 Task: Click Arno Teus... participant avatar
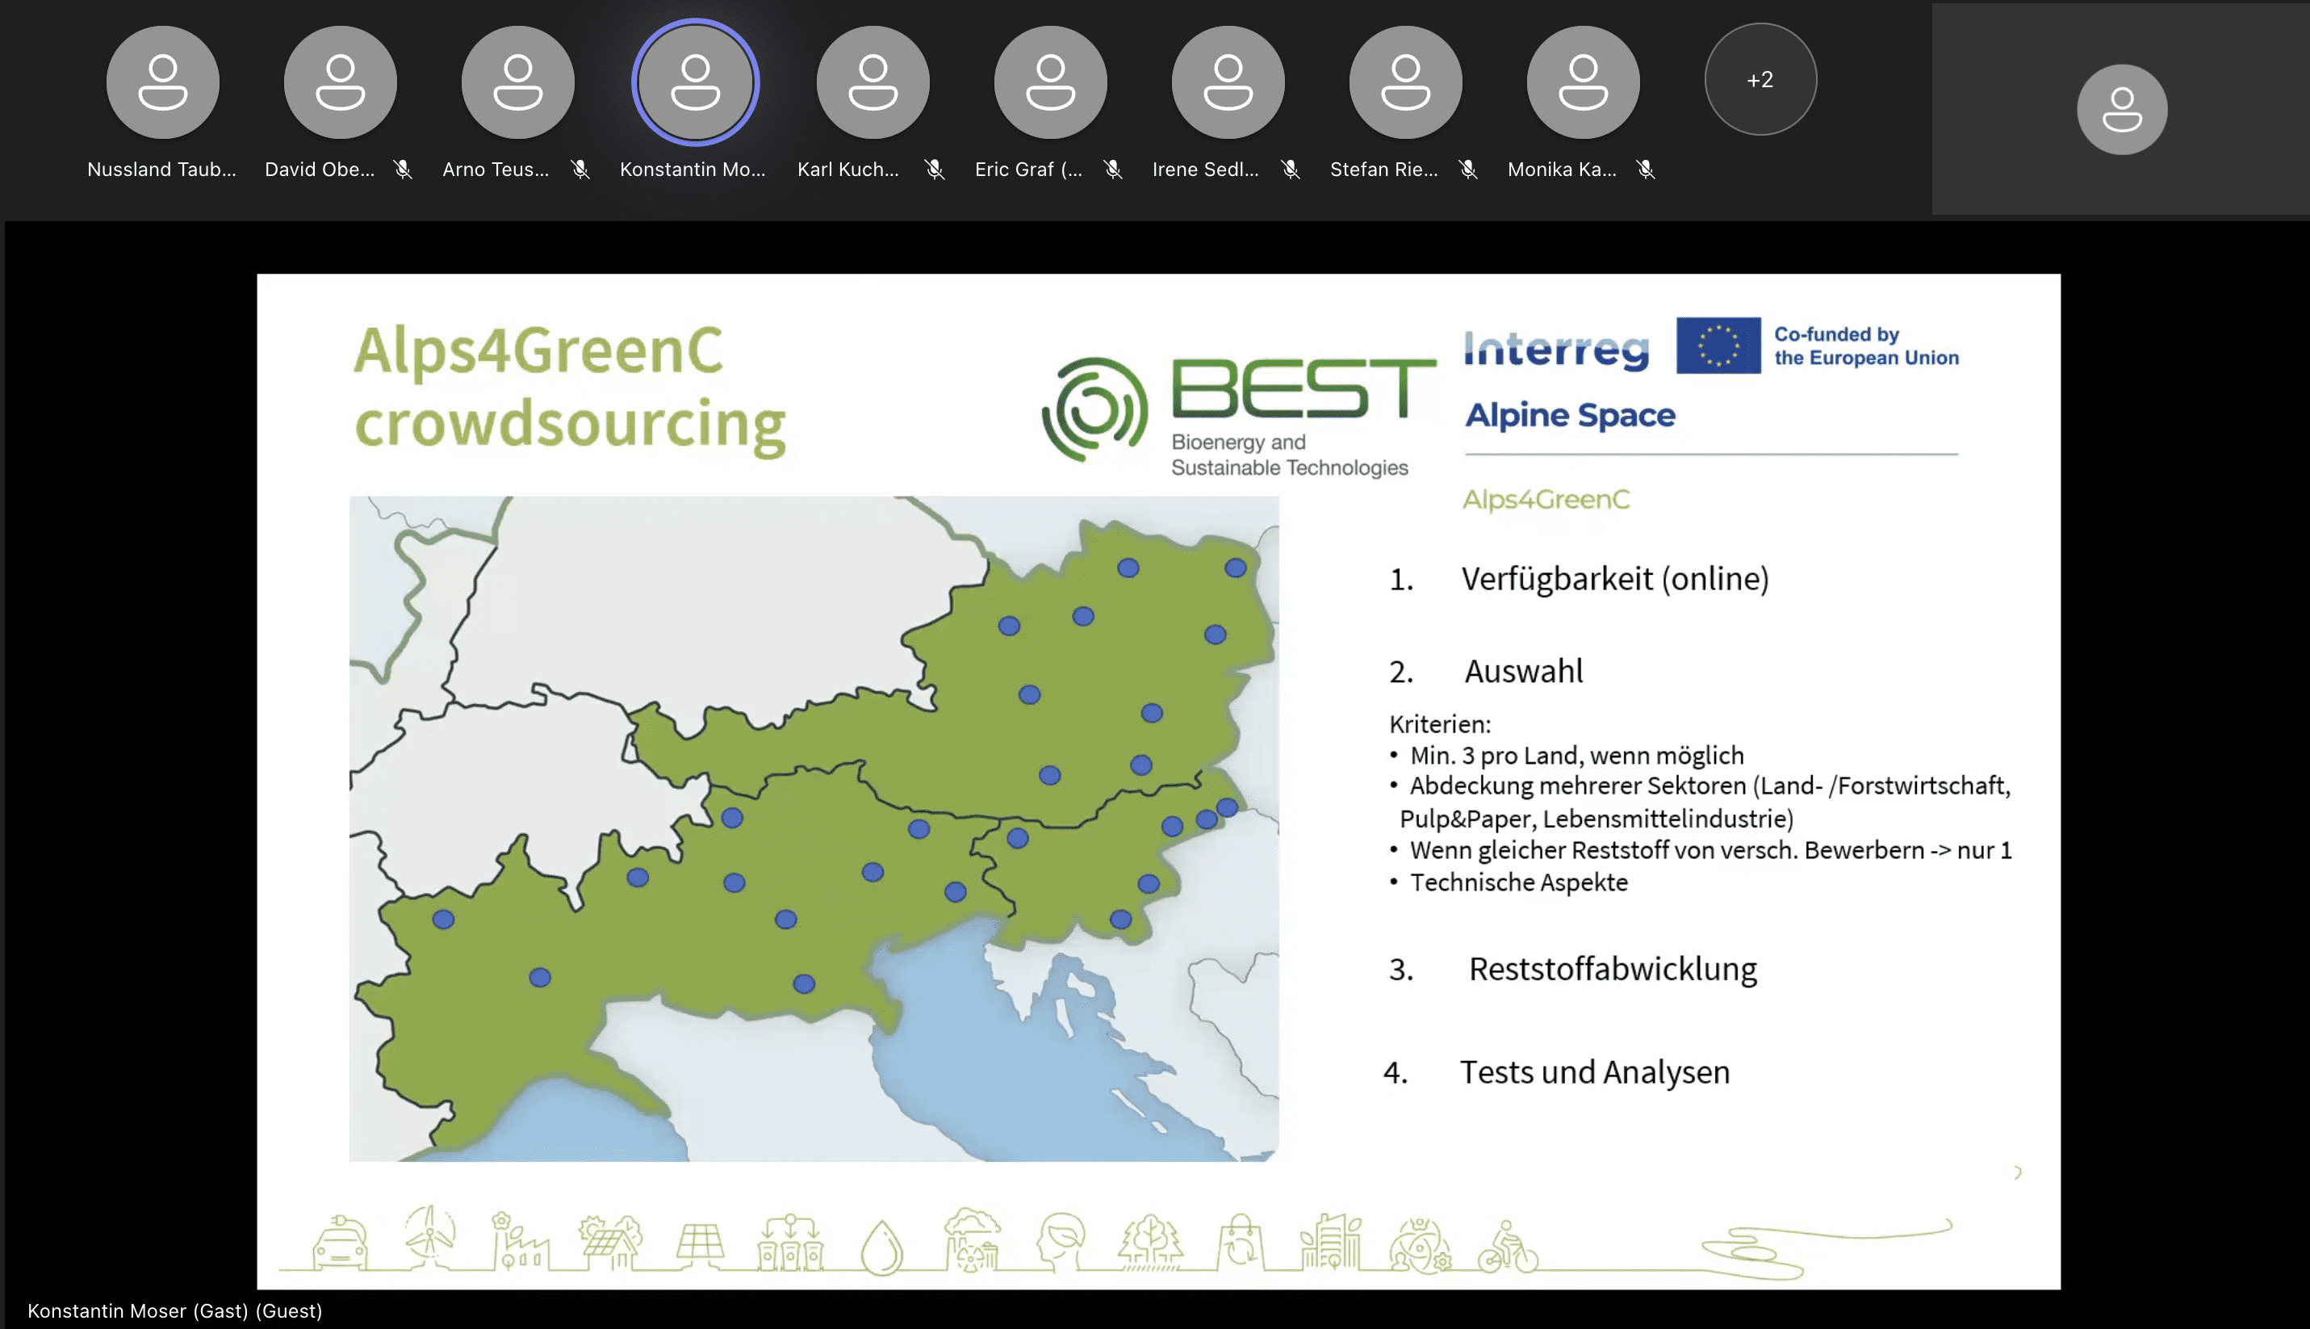[517, 82]
